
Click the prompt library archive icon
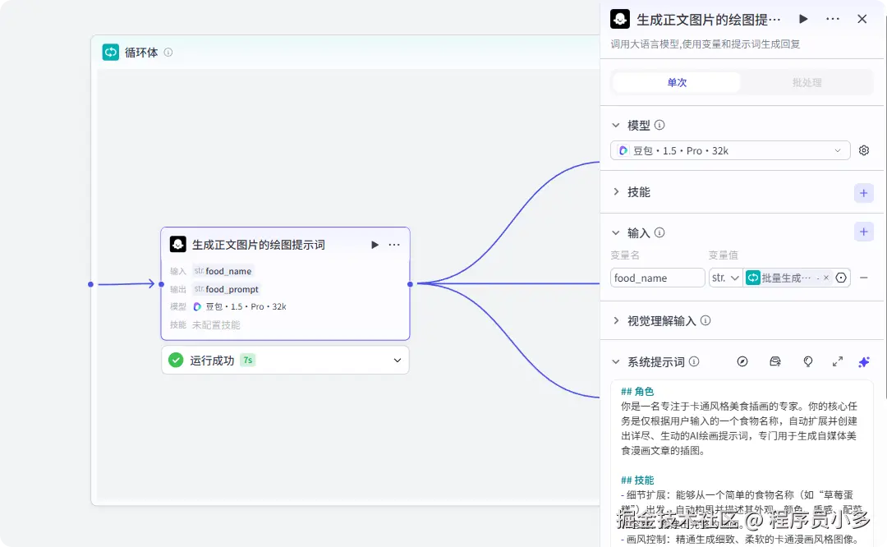[774, 361]
